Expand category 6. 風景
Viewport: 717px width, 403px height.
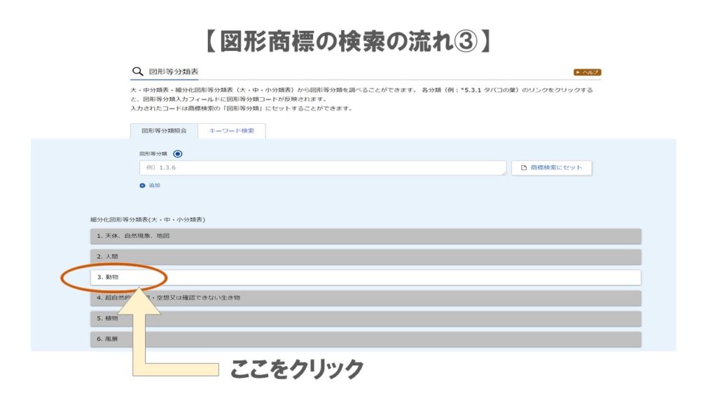[366, 339]
